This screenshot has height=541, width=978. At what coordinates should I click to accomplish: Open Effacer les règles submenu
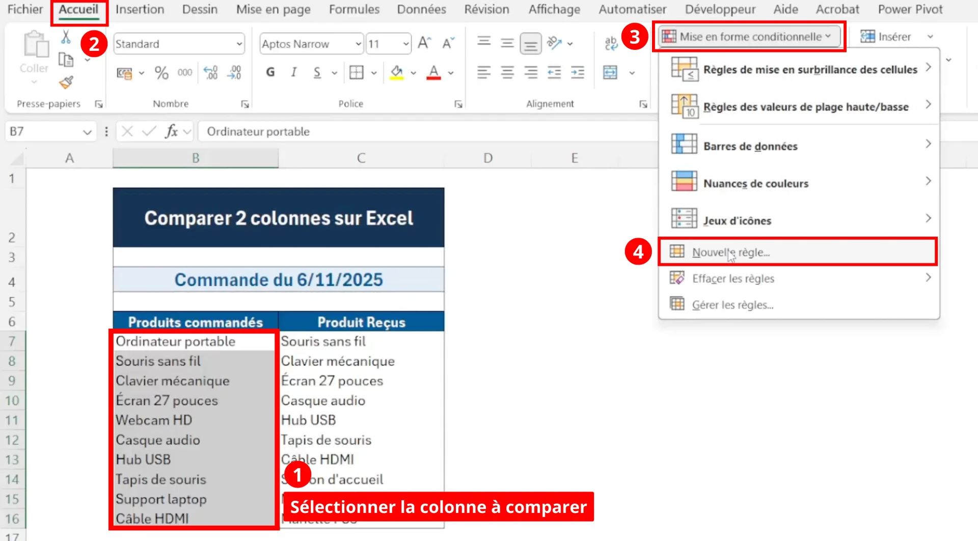(x=799, y=278)
